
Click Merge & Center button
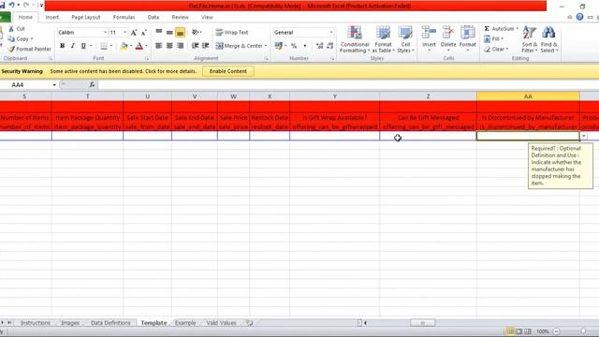pos(239,46)
